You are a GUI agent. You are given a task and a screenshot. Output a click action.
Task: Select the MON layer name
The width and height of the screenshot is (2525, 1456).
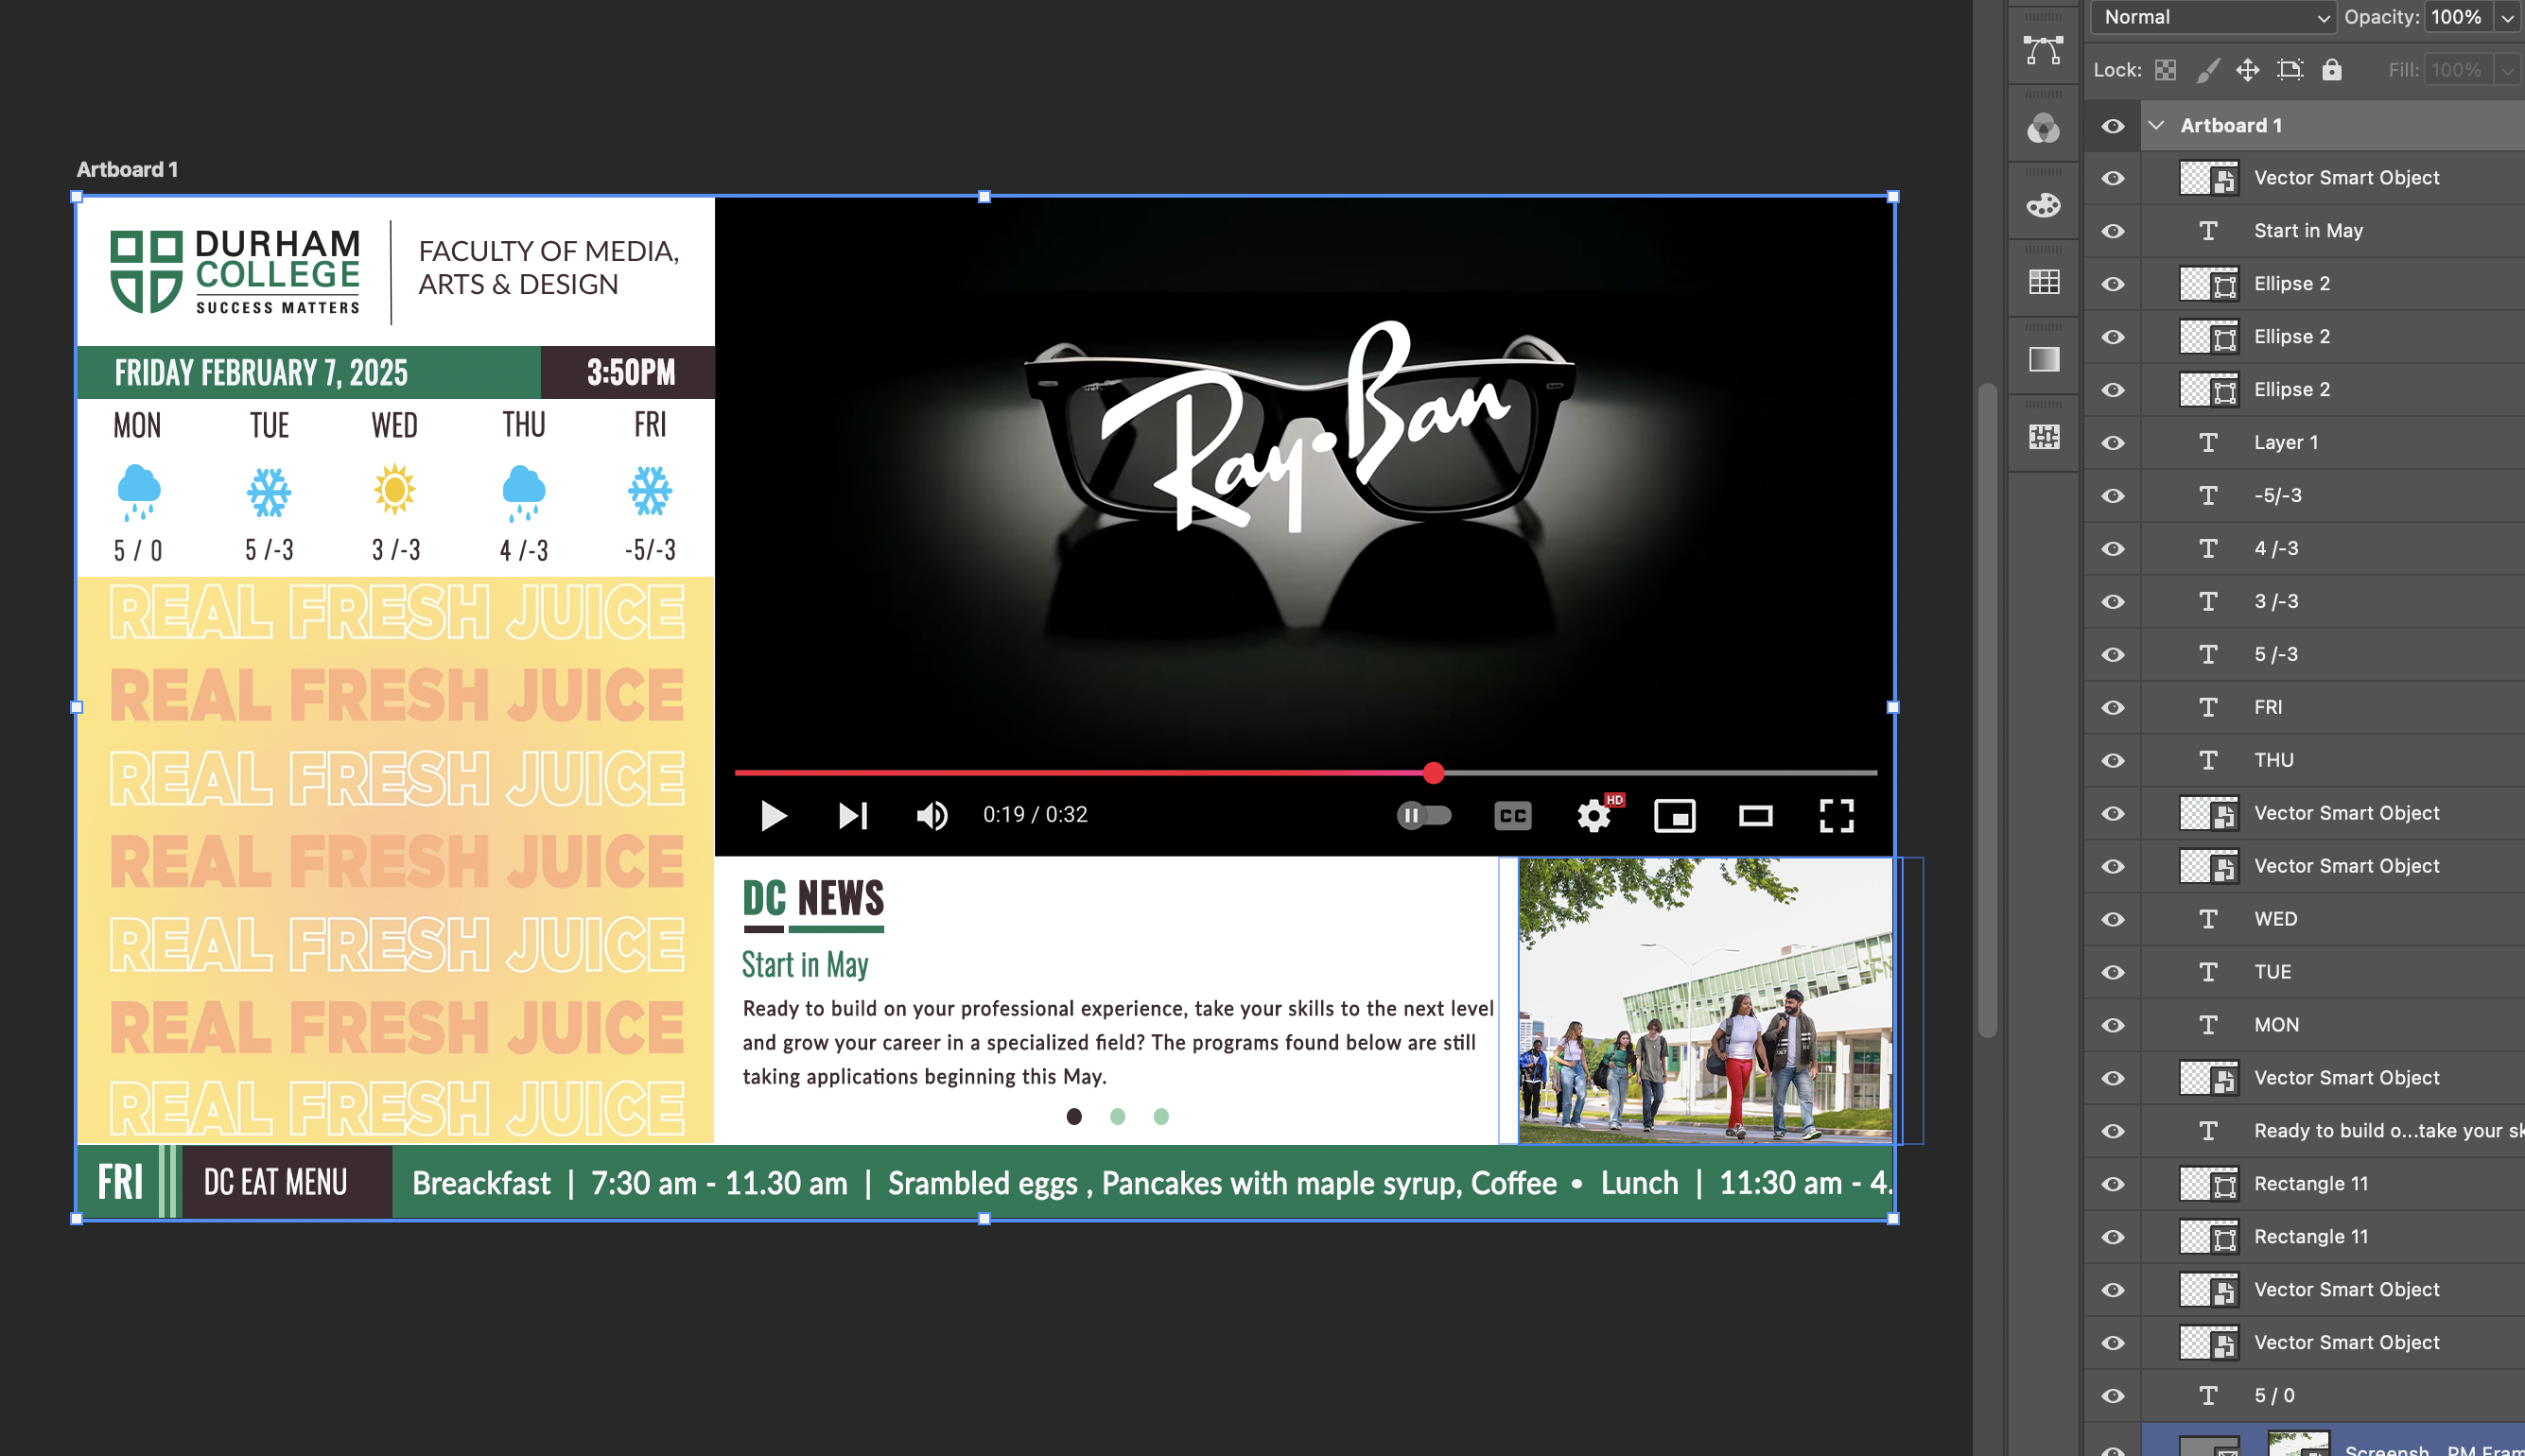click(2276, 1025)
